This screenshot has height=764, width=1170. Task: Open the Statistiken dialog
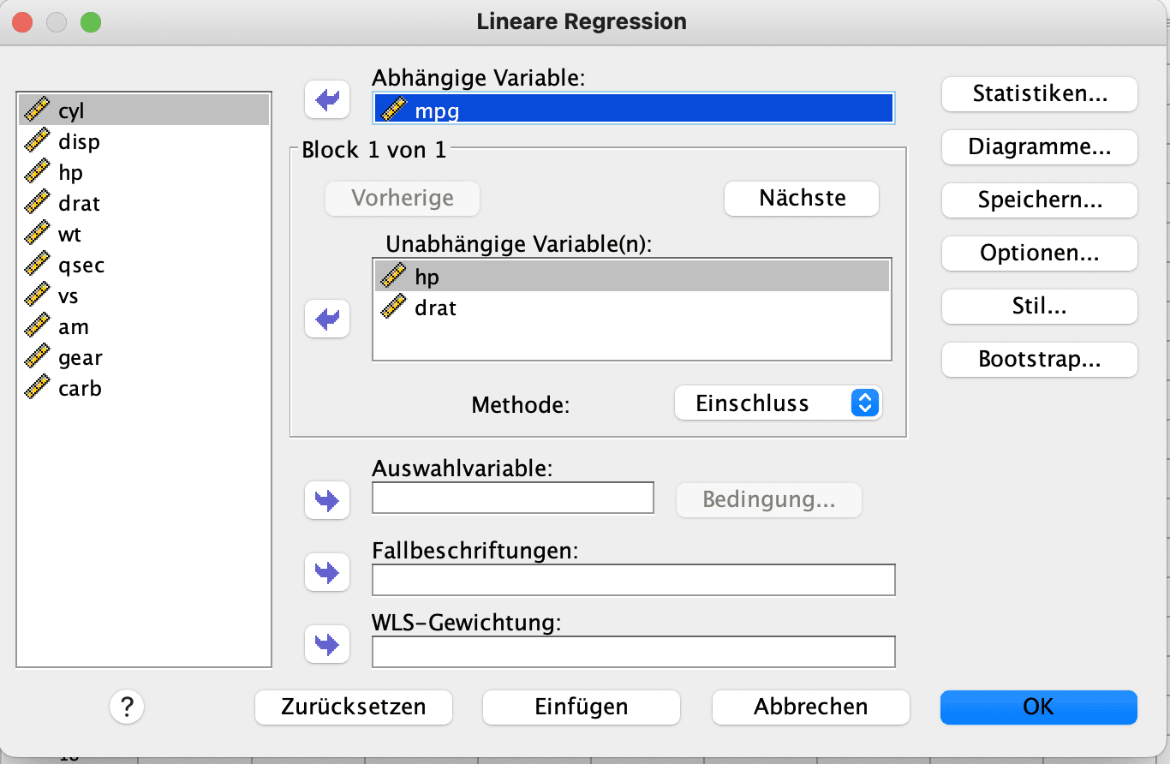1039,94
